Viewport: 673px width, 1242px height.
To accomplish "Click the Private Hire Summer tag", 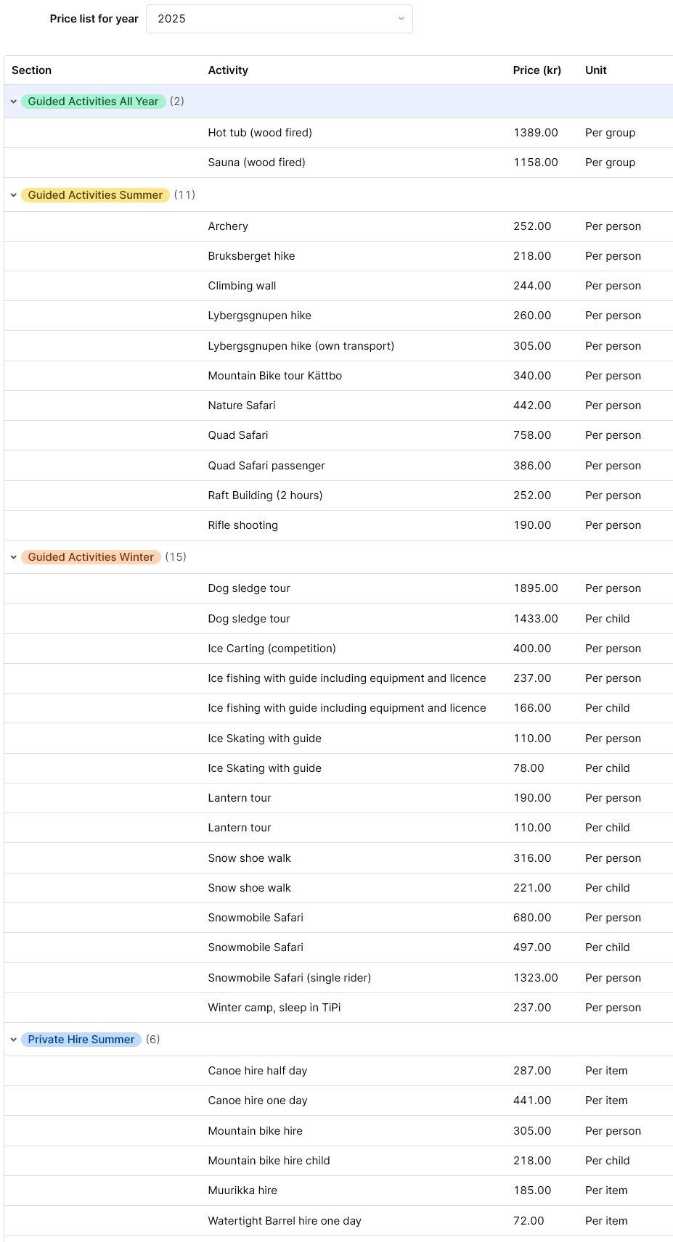I will (81, 1040).
